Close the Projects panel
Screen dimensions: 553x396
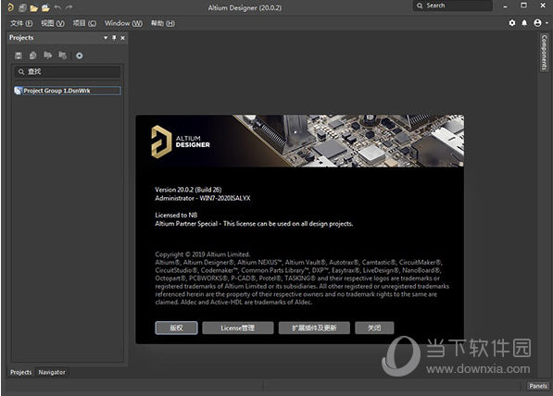click(122, 38)
